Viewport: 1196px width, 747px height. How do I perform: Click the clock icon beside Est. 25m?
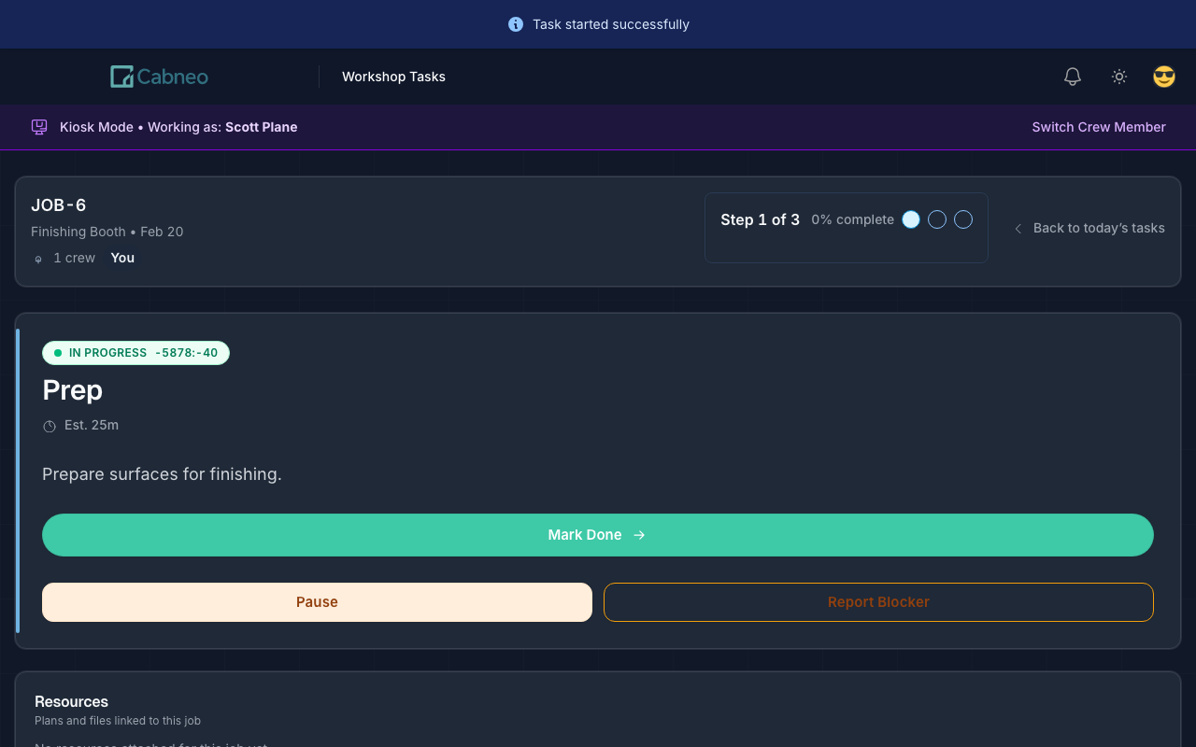tap(50, 426)
